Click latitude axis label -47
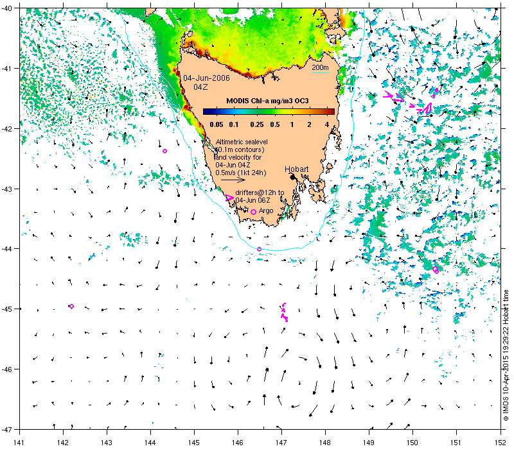Viewport: 514px width, 449px height. [x=6, y=429]
